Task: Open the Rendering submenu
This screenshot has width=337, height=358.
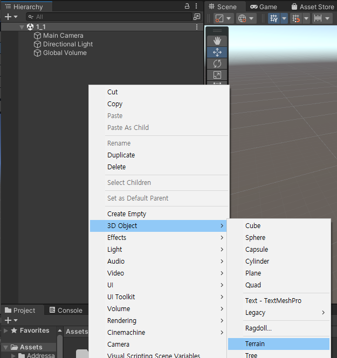Action: (158, 321)
